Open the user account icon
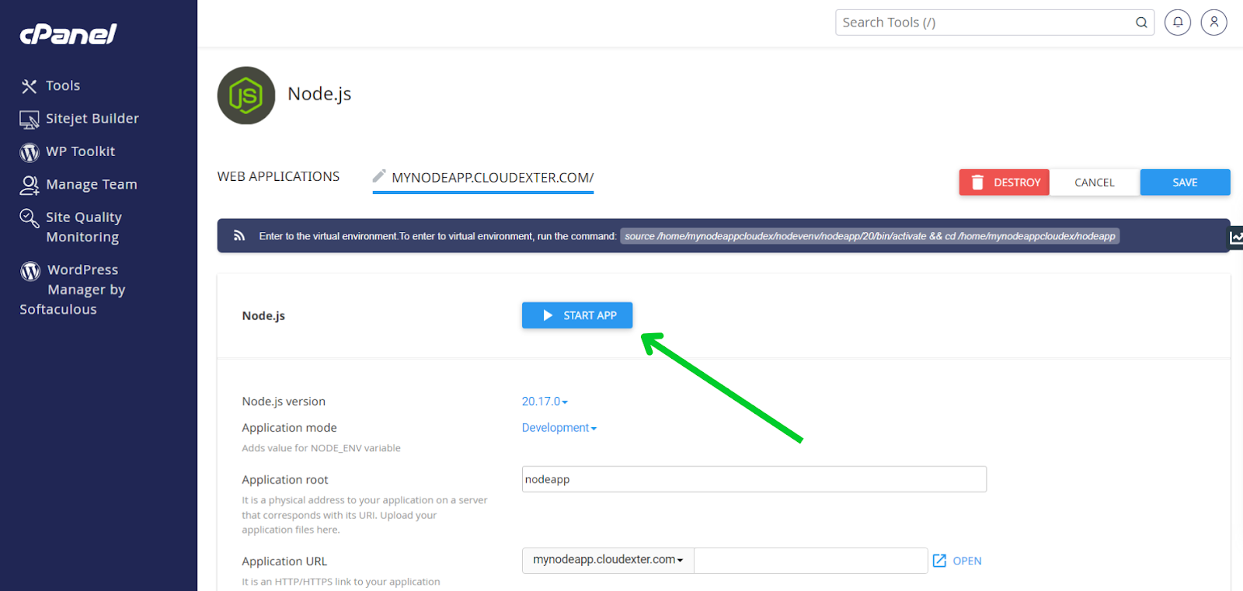The width and height of the screenshot is (1243, 591). click(x=1213, y=23)
